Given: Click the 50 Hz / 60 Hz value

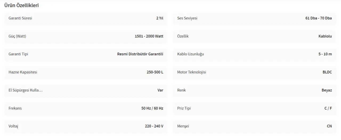Looking at the screenshot, I should pyautogui.click(x=152, y=108).
